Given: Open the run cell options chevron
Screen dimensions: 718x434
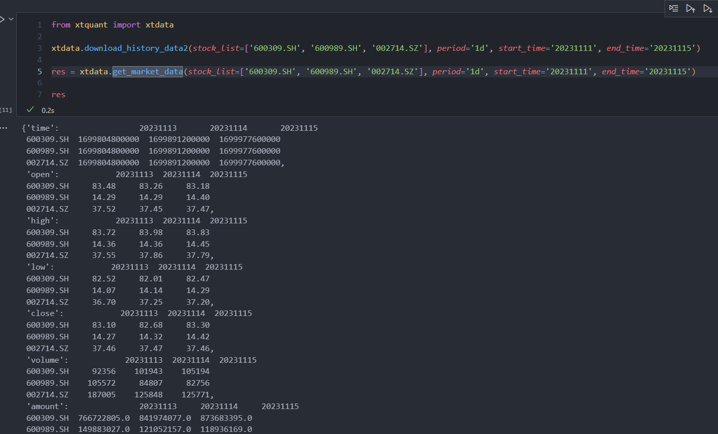Looking at the screenshot, I should (11, 19).
